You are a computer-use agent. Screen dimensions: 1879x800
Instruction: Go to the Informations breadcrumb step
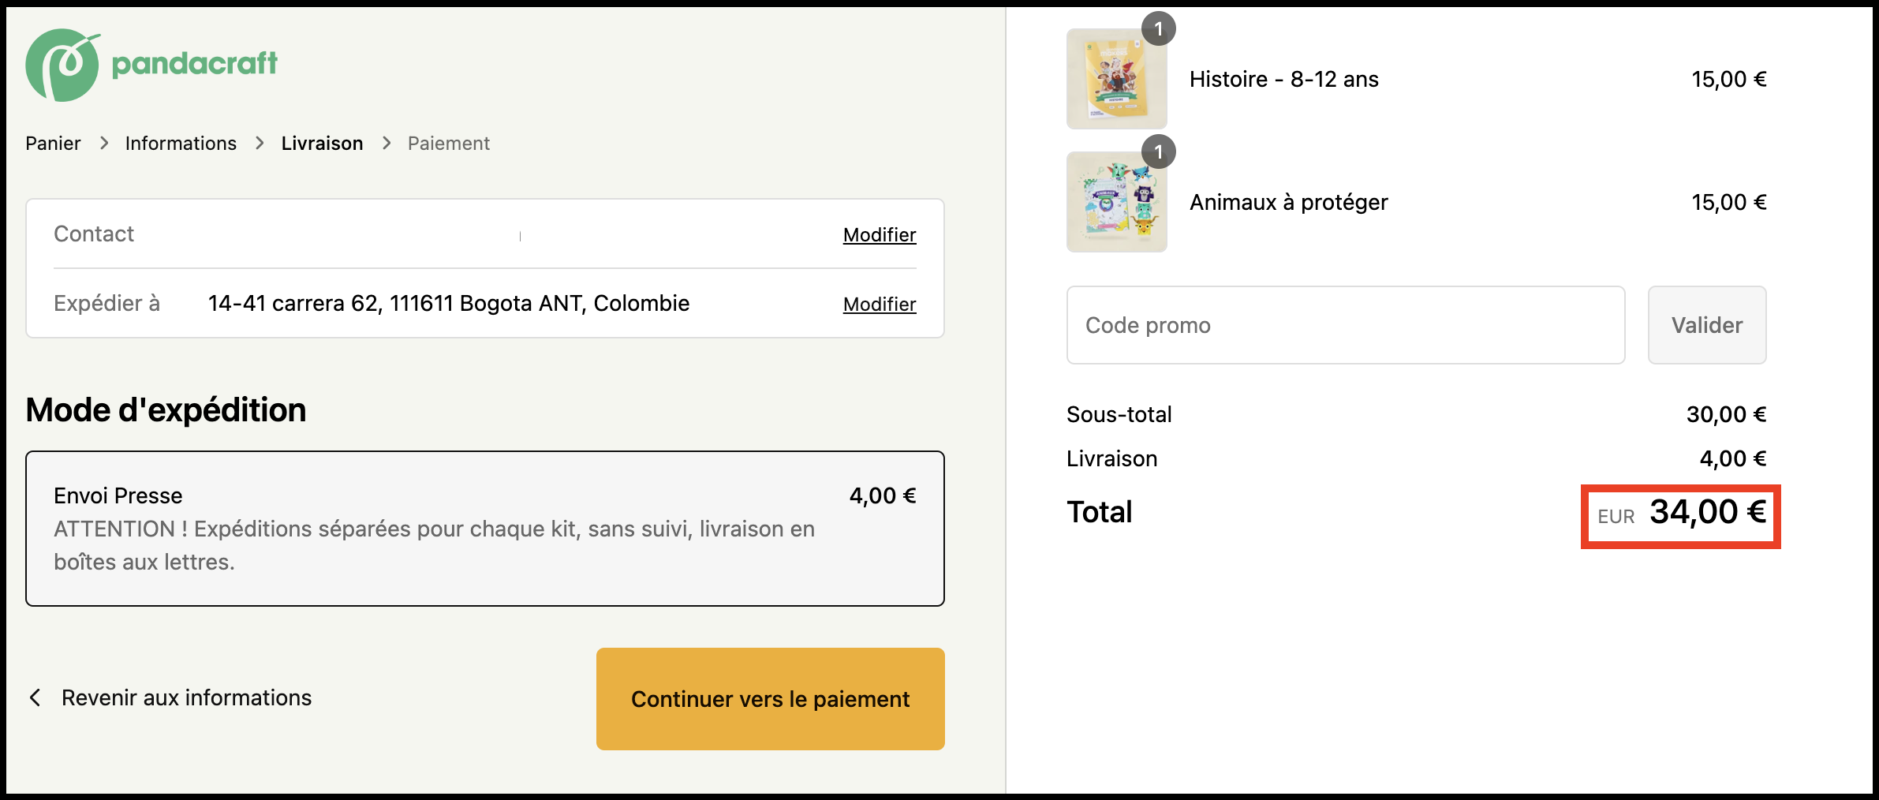(x=181, y=143)
